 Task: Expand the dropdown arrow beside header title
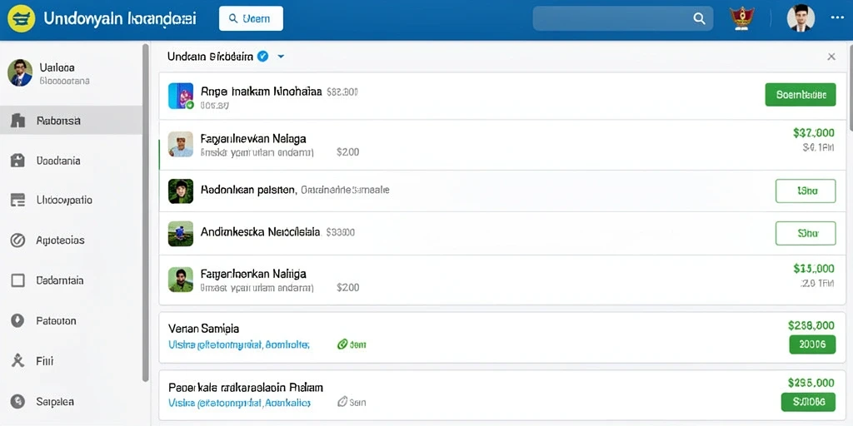tap(281, 56)
